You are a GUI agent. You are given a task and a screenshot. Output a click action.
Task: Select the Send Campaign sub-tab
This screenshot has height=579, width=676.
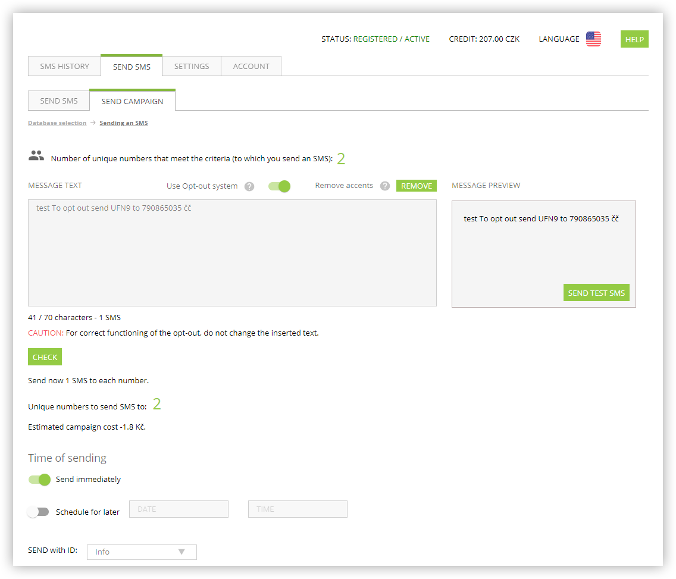[x=132, y=101]
